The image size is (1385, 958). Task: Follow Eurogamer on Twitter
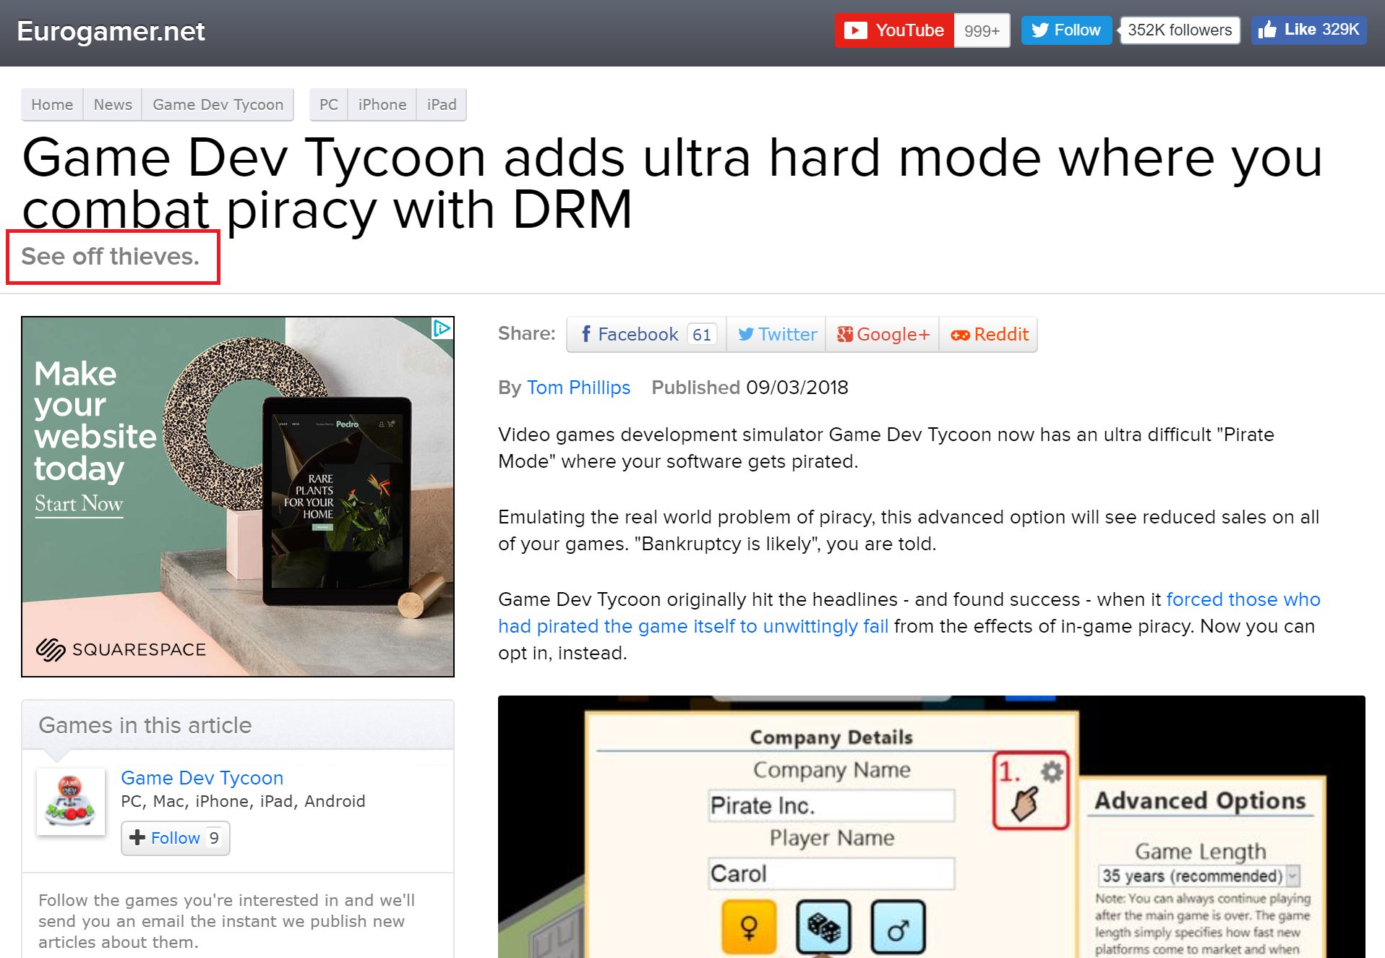click(1066, 30)
